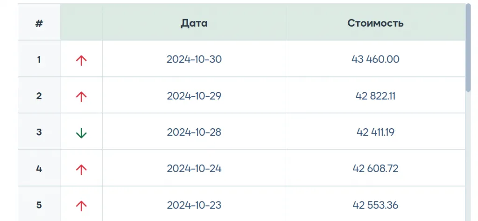The image size is (478, 221).
Task: Click the red up arrow in row 2
Action: pos(81,96)
